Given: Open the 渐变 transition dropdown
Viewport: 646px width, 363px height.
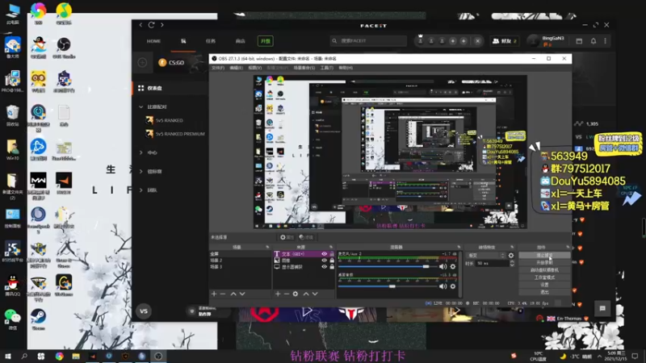Looking at the screenshot, I should 486,256.
